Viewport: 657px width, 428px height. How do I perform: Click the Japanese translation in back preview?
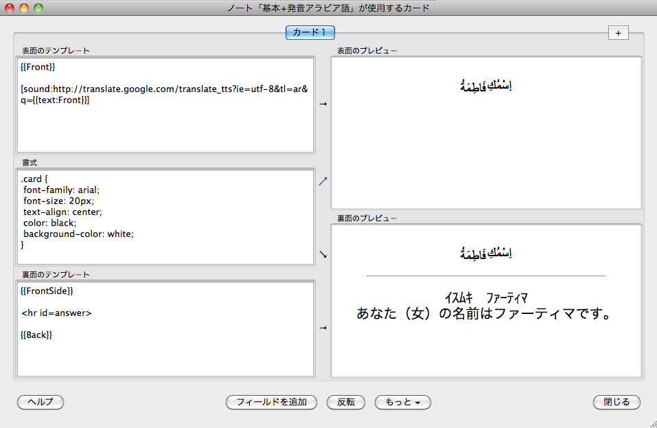point(485,313)
